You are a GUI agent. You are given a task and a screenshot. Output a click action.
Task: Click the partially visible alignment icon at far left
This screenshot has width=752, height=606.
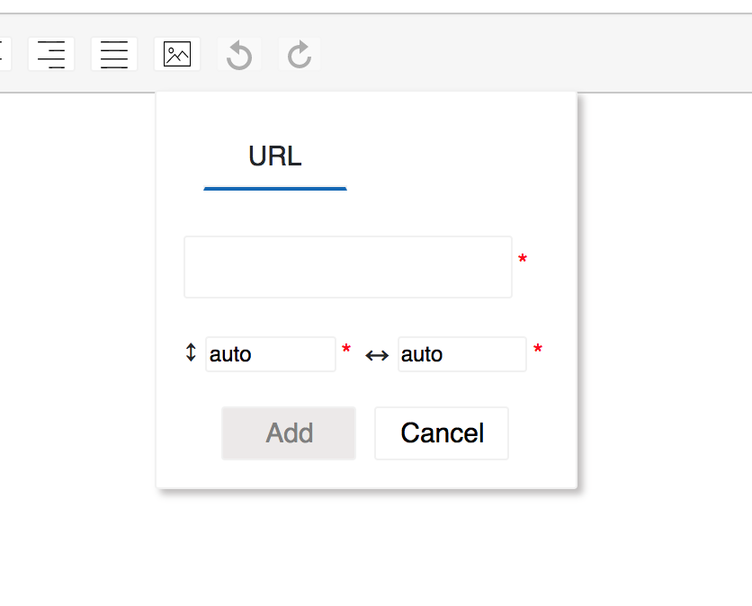[x=3, y=54]
